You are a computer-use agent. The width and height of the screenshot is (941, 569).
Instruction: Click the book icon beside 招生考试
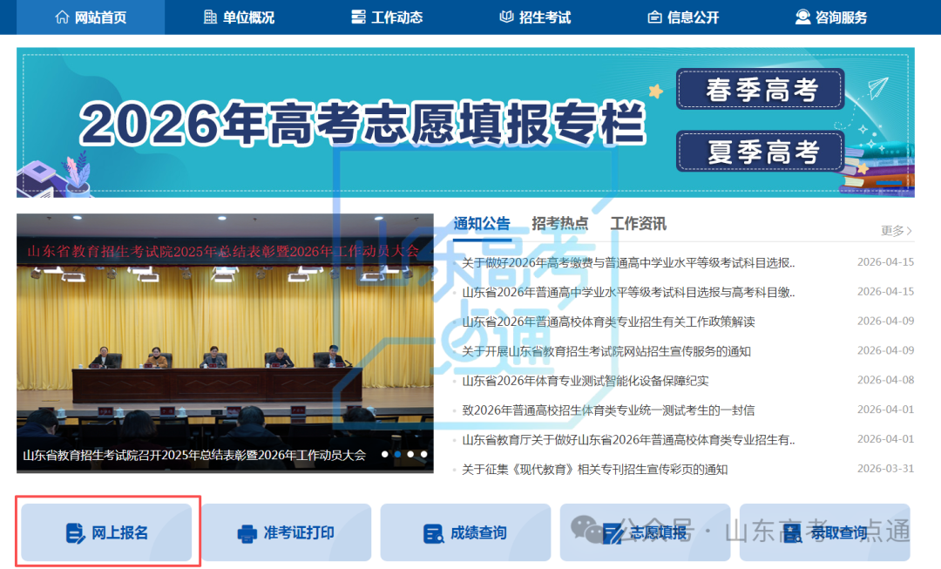(506, 17)
